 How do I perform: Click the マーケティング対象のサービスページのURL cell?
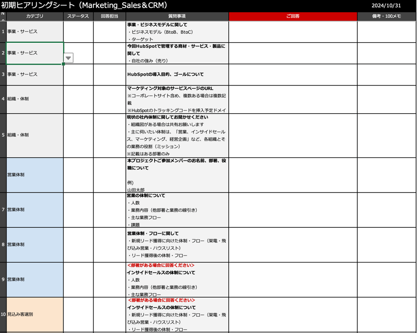[177, 99]
